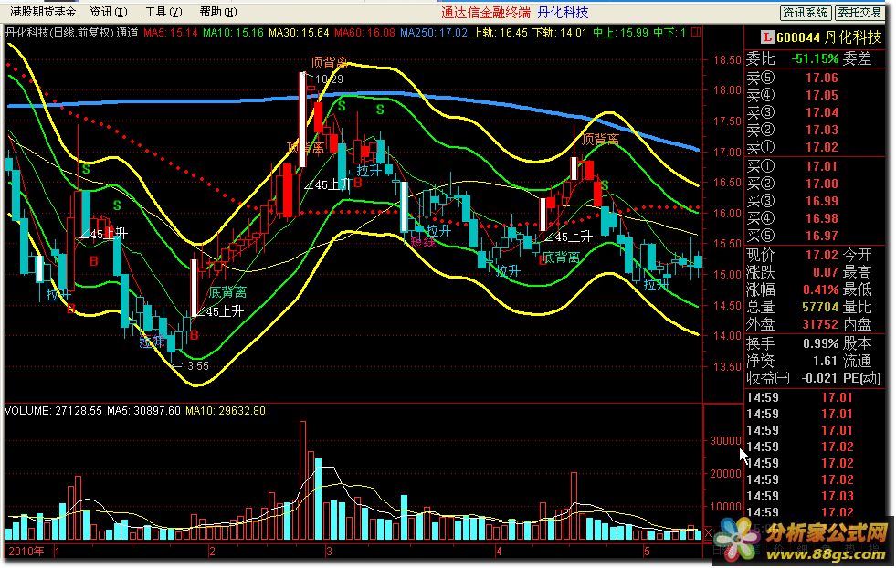The height and width of the screenshot is (568, 896).
Task: Click the 通道 indicator name in the chart header
Action: coord(128,33)
